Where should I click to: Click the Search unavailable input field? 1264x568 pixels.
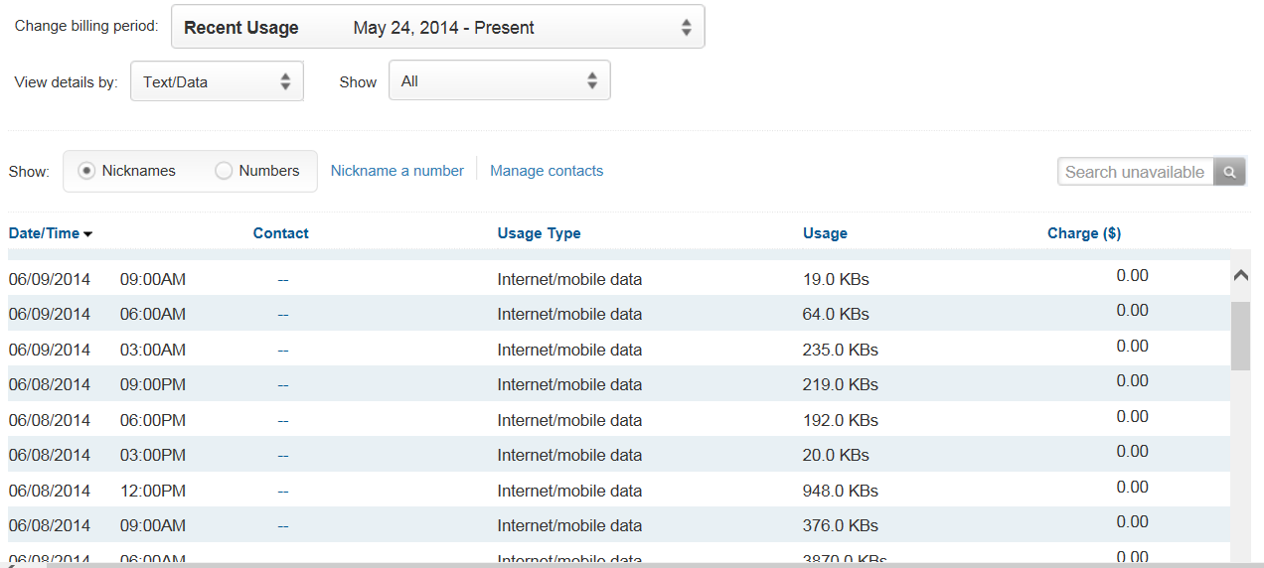click(1136, 172)
